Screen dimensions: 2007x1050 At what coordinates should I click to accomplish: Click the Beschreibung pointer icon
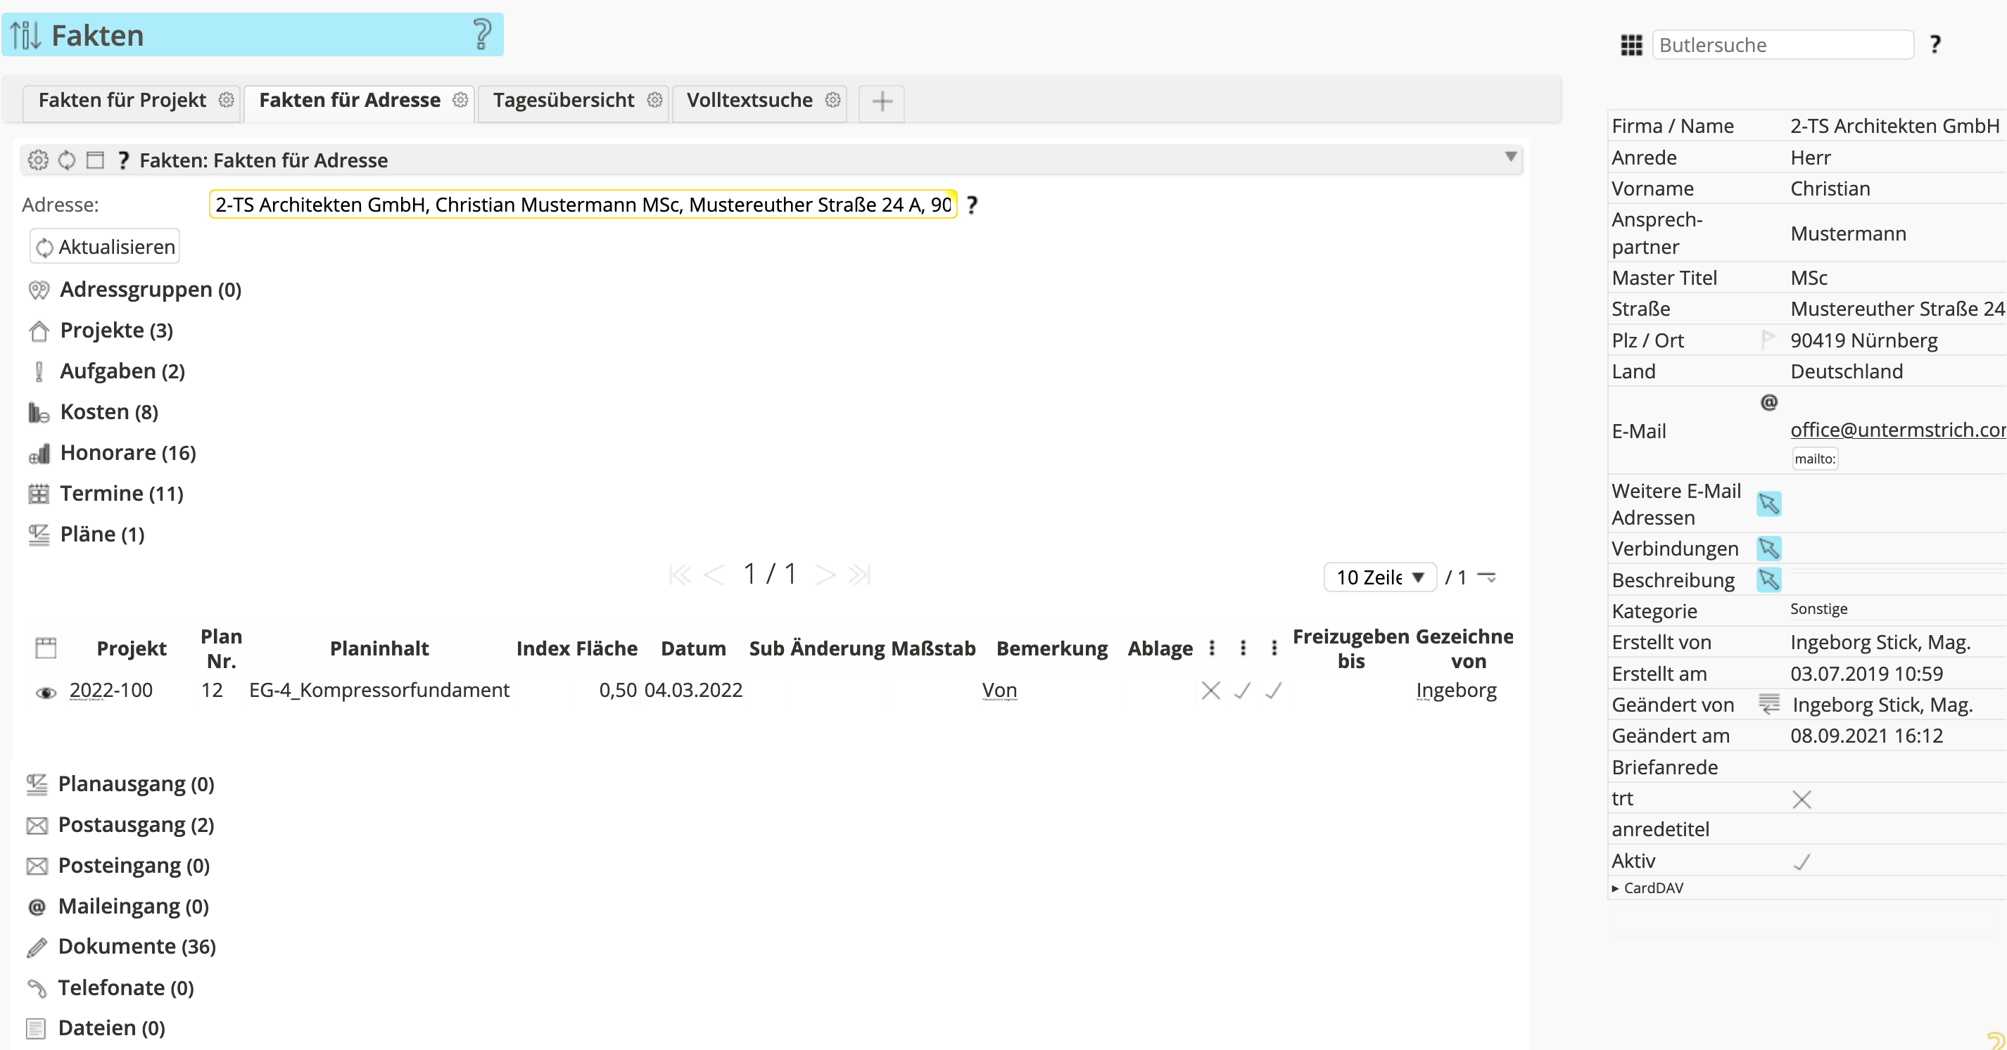pyautogui.click(x=1768, y=580)
